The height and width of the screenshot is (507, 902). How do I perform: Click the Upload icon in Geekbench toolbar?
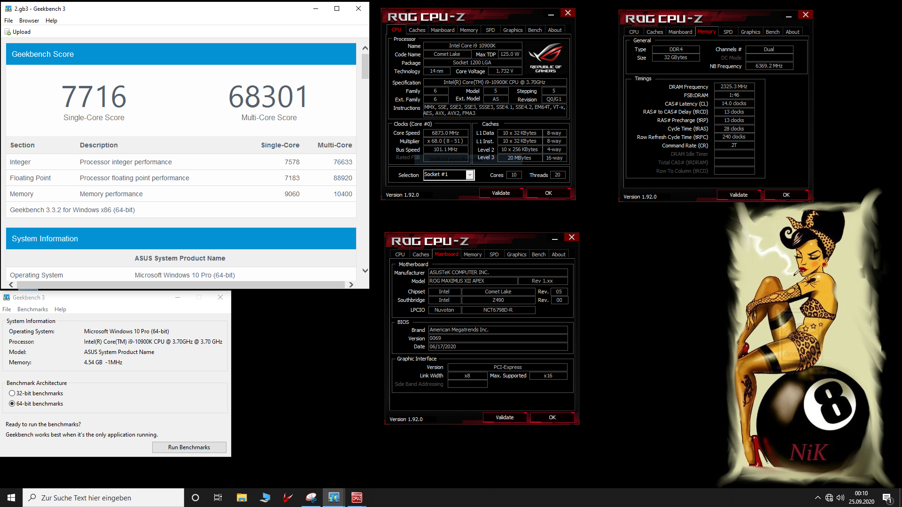(x=8, y=32)
